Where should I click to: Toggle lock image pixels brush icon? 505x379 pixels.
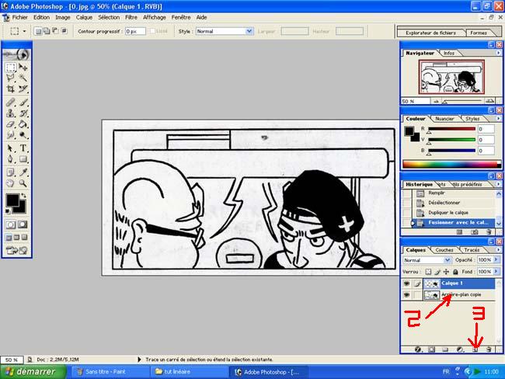pyautogui.click(x=437, y=272)
